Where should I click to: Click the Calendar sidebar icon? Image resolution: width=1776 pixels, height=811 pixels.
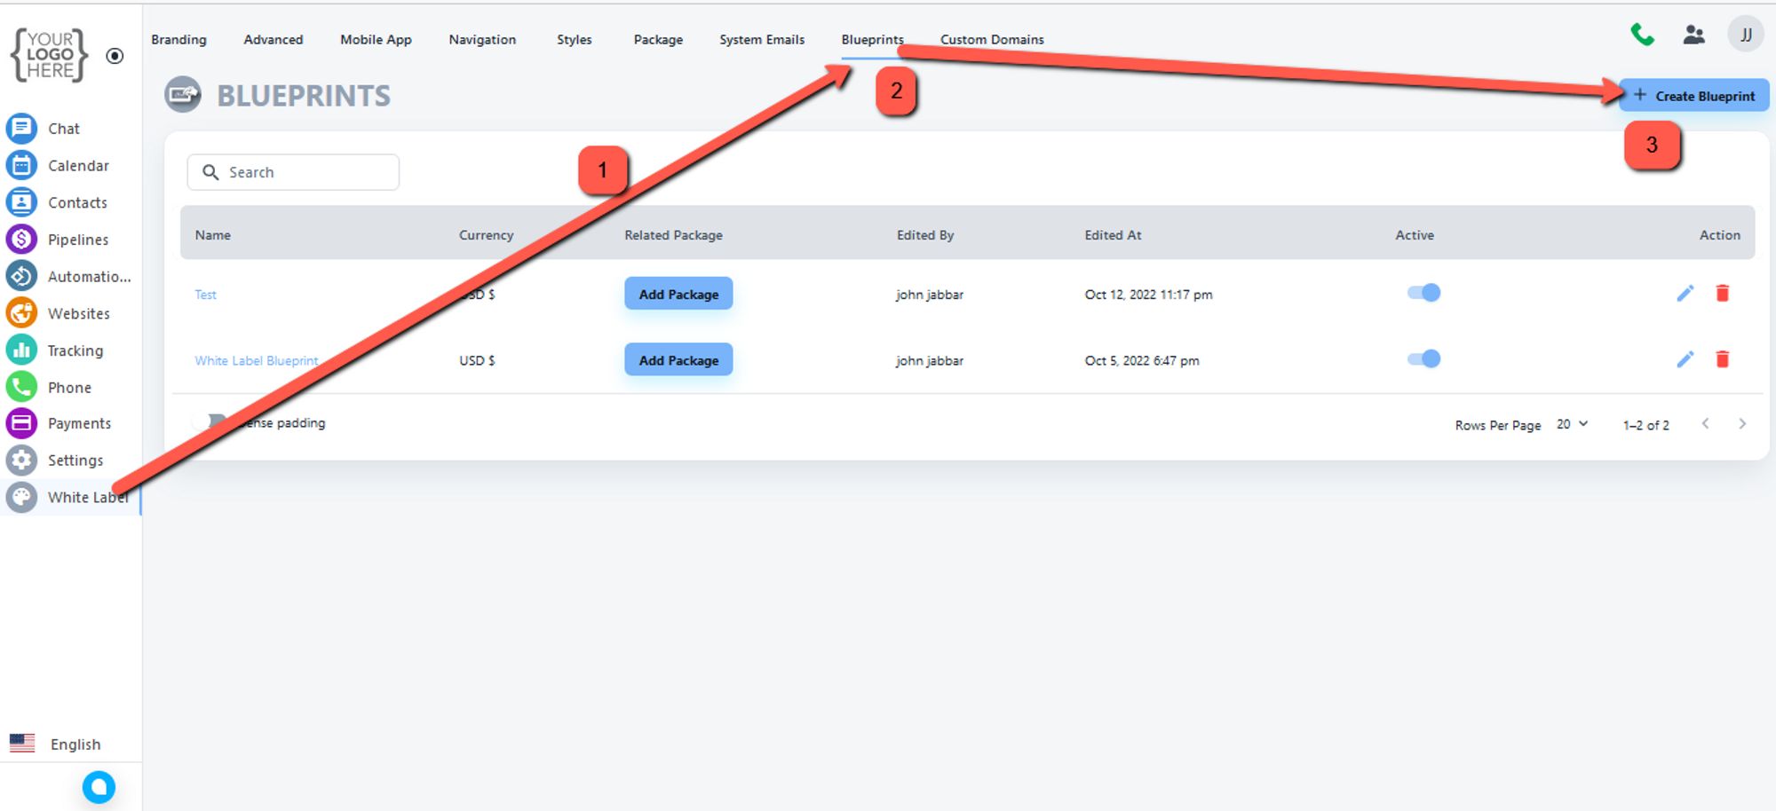point(21,166)
